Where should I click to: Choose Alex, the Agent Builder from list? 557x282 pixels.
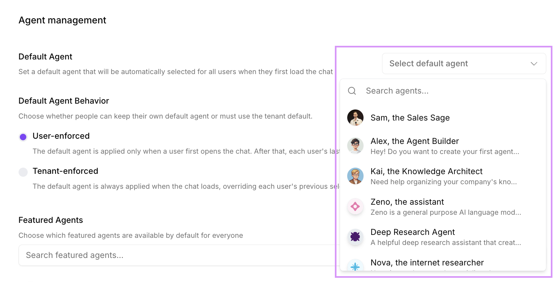(443, 146)
